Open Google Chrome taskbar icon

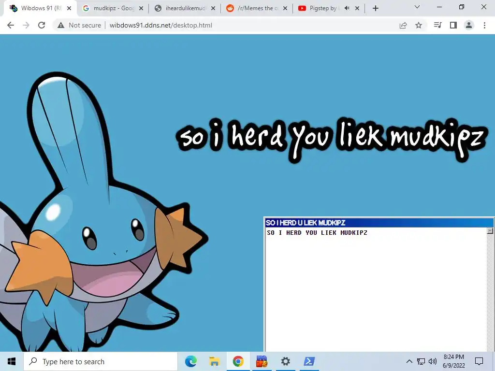pos(238,361)
